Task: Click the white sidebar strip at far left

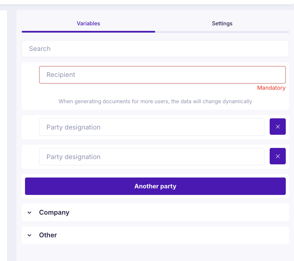Action: 3,131
